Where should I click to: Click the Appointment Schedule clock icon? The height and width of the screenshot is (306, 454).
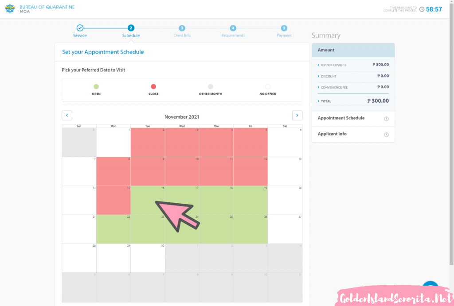click(386, 119)
